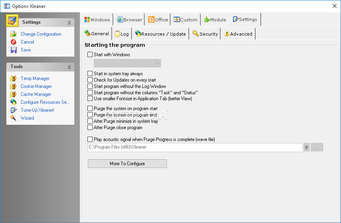Screen dimensions: 341x223
Task: Close the Options Xleaner window
Action: coord(335,6)
